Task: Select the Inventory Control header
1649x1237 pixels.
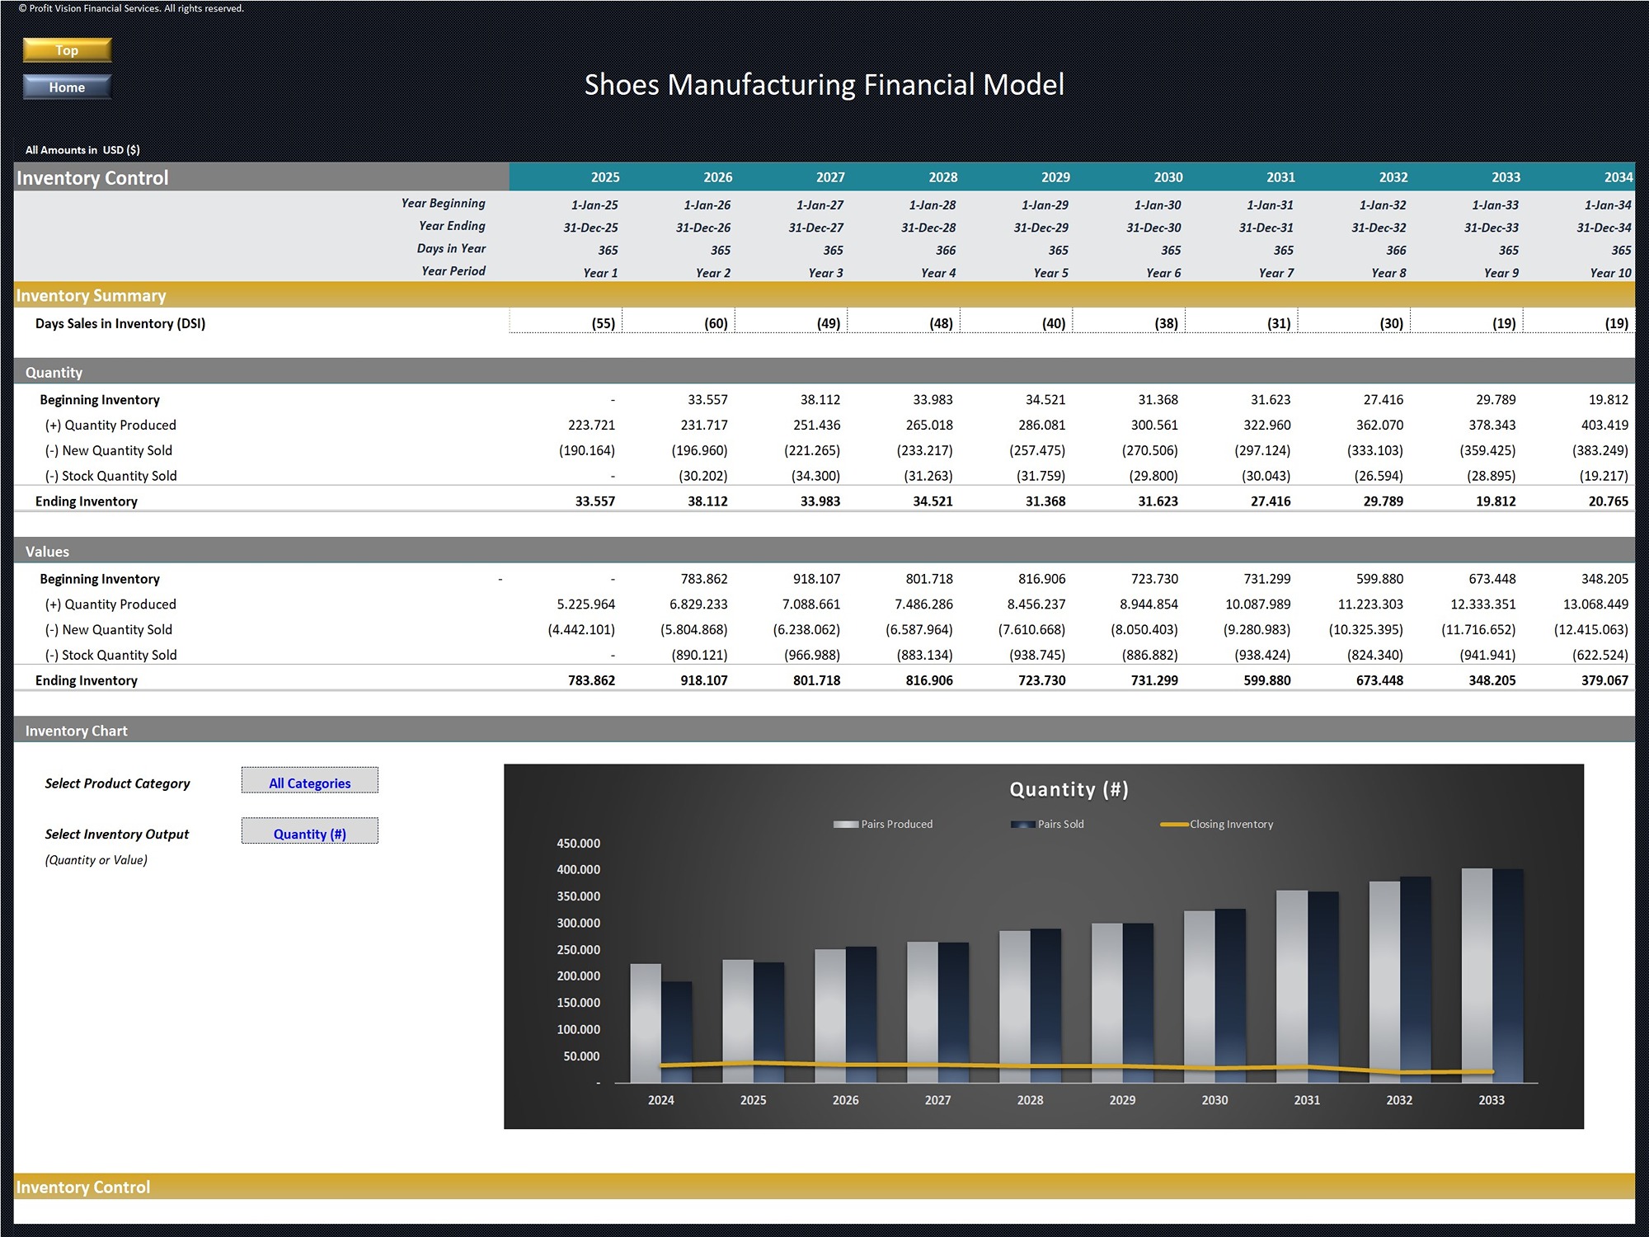Action: pos(93,177)
